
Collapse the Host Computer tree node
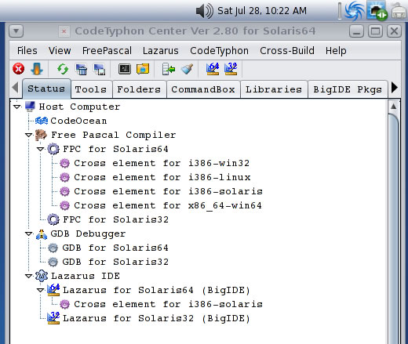[17, 107]
